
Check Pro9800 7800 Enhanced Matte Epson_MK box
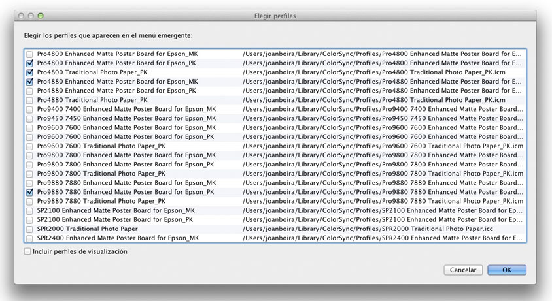[29, 155]
